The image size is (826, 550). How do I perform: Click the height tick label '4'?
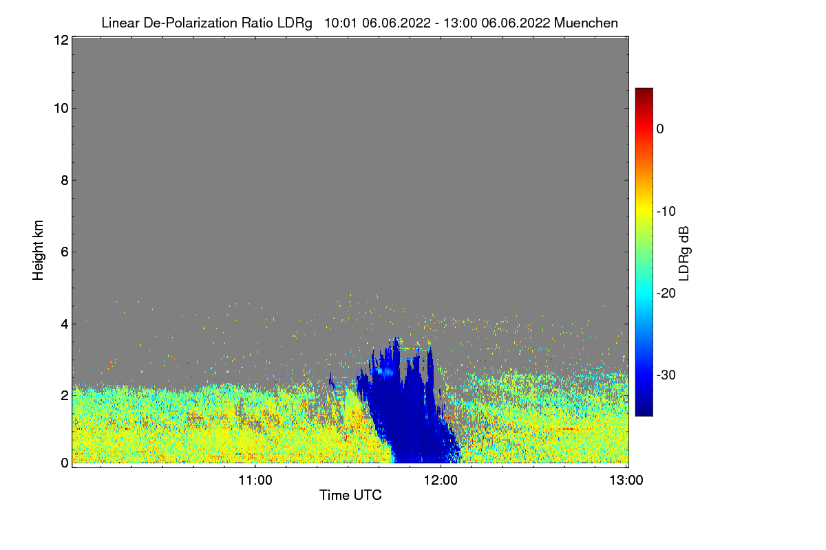[64, 323]
